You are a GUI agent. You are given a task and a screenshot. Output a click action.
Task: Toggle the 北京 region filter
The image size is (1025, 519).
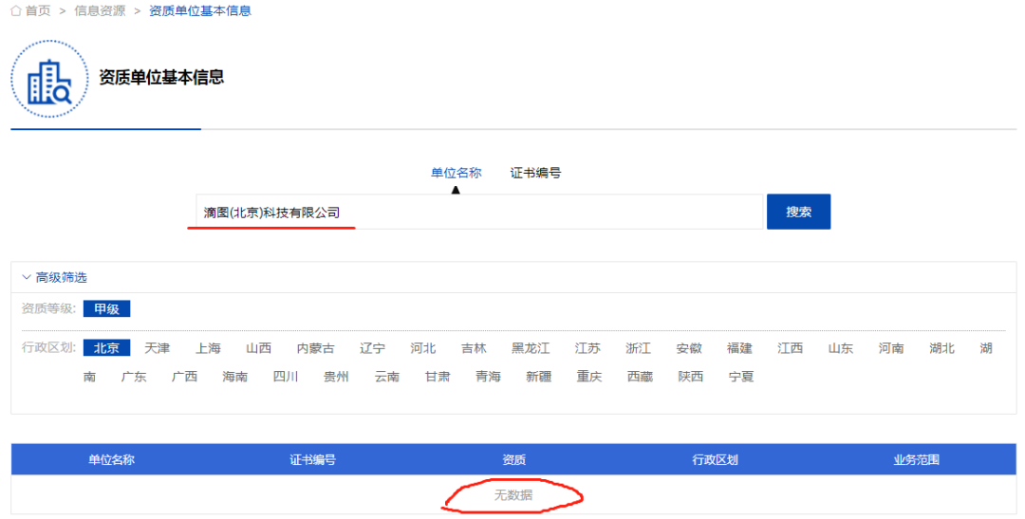point(106,348)
